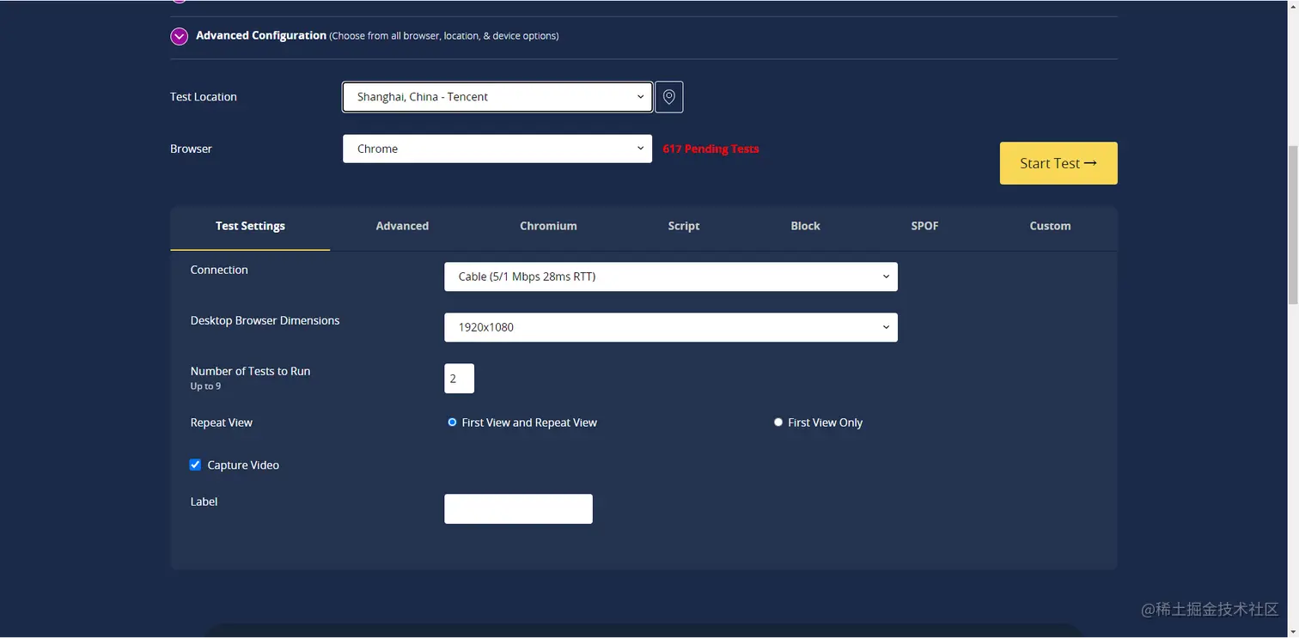Select the Block tab
This screenshot has width=1299, height=638.
[x=805, y=226]
